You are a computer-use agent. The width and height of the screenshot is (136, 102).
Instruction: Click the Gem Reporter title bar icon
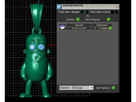click(x=59, y=7)
